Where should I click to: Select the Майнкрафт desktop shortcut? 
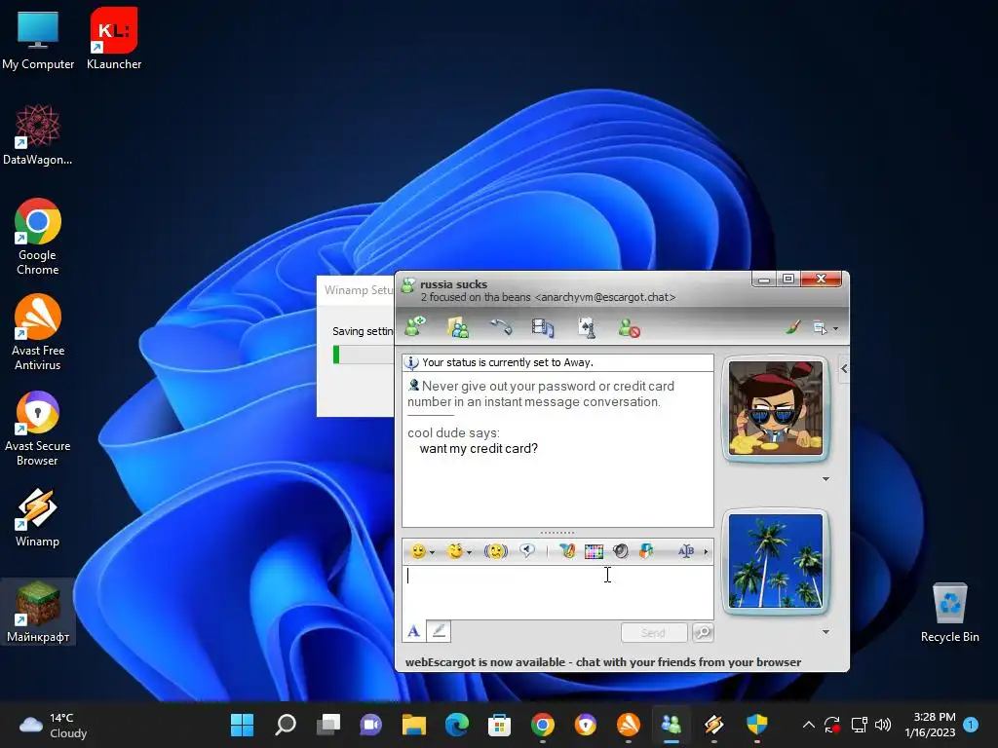[x=38, y=612]
